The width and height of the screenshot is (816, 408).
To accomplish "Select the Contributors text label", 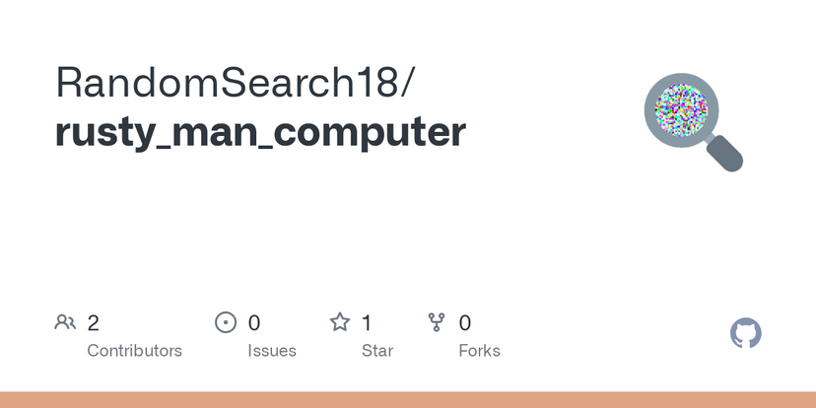I will tap(134, 351).
